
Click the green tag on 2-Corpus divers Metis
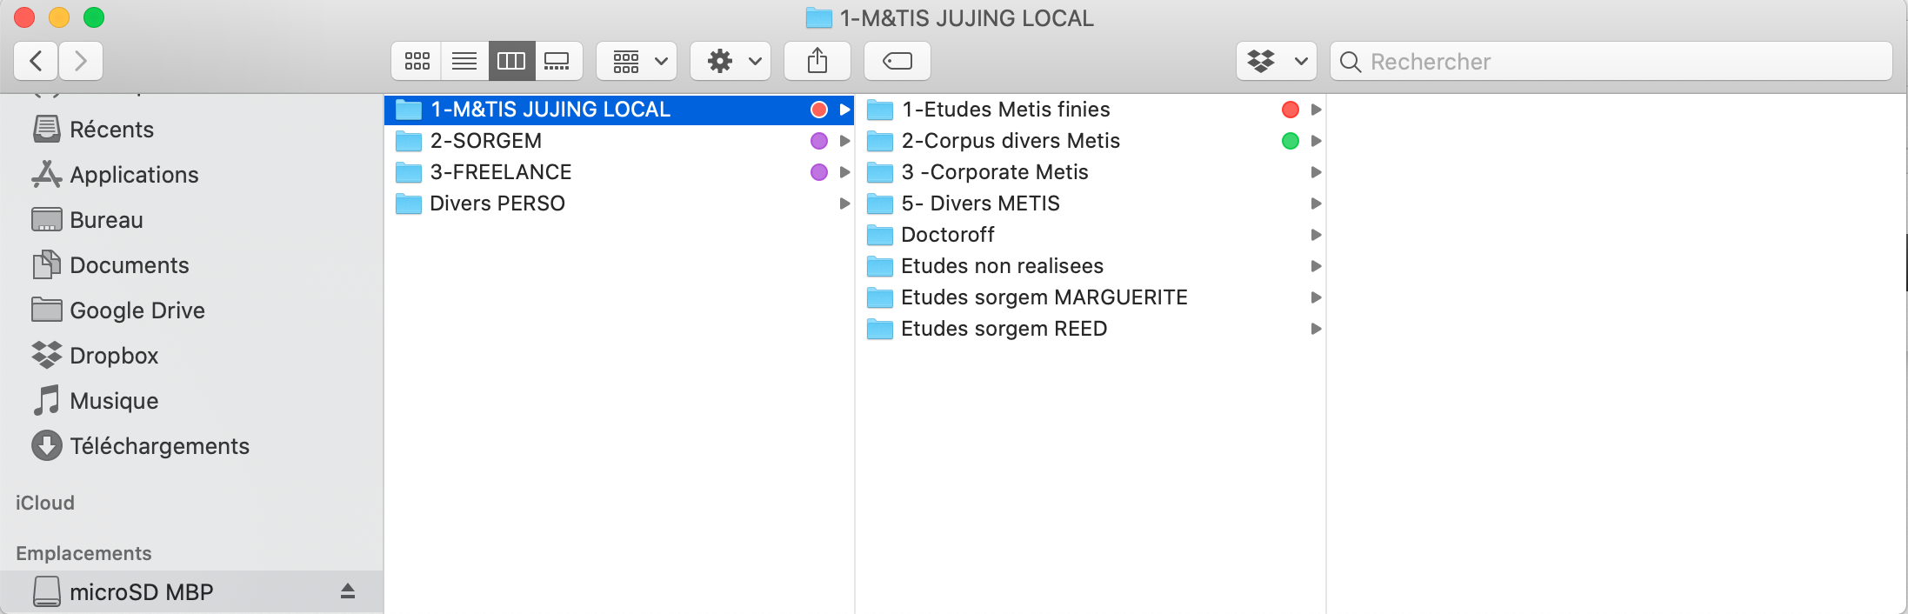1290,141
